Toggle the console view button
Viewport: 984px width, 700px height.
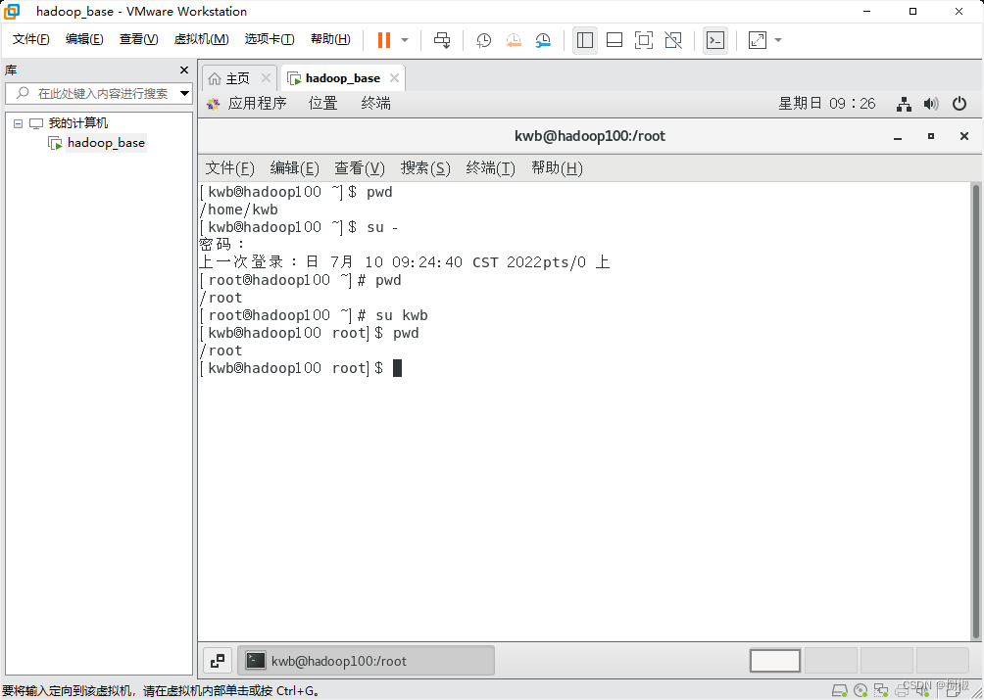click(x=715, y=40)
